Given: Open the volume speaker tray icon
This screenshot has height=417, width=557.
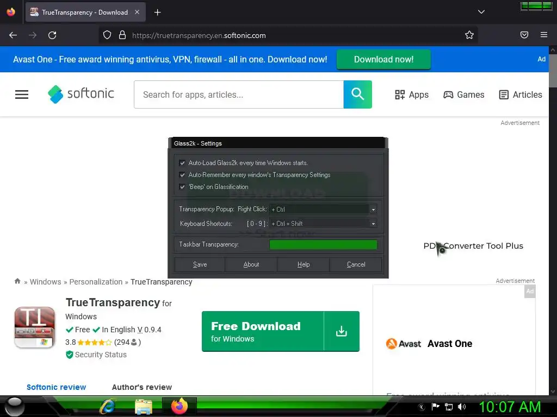Looking at the screenshot, I should [x=462, y=407].
